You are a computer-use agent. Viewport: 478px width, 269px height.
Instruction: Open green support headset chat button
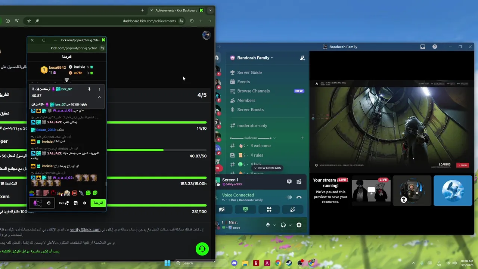[202, 249]
